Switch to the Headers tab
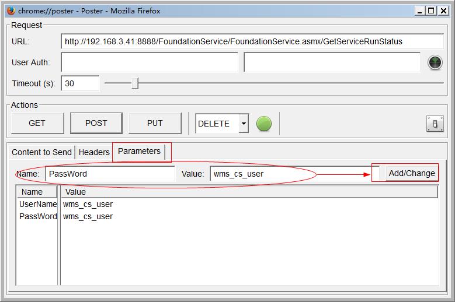455x302 pixels. [94, 152]
